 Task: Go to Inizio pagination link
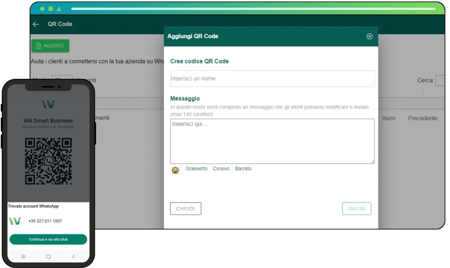388,118
